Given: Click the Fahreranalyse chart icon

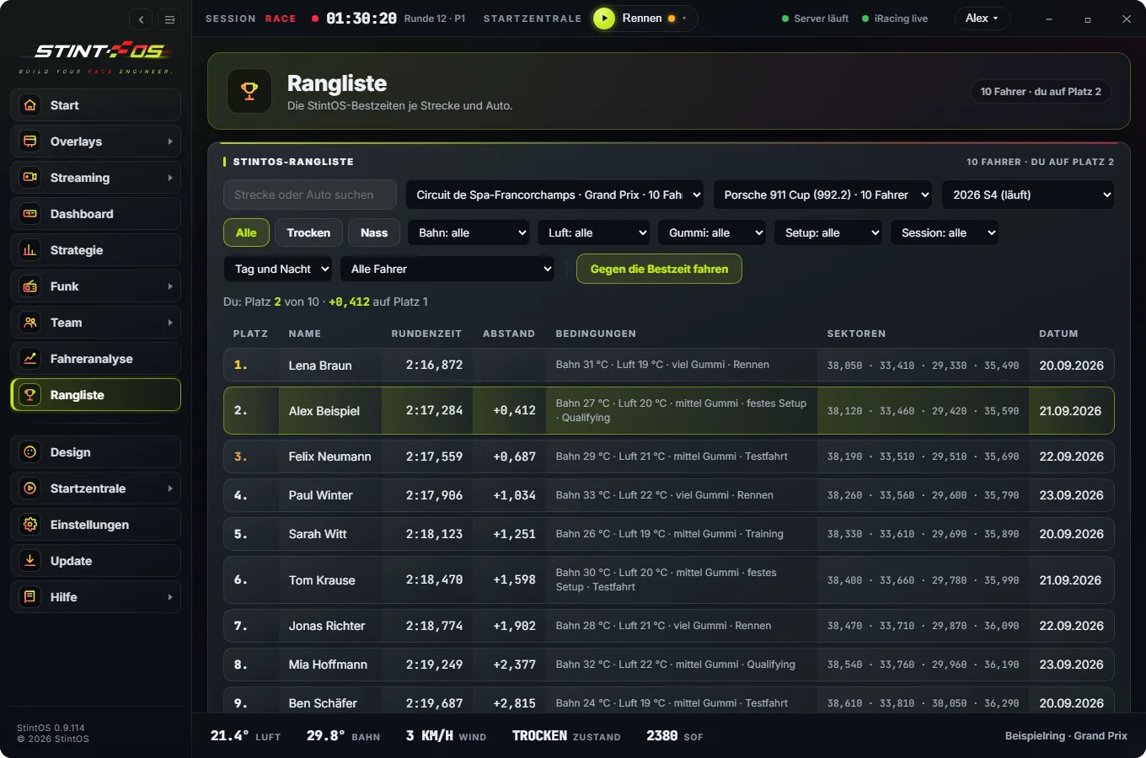Looking at the screenshot, I should click(x=30, y=359).
